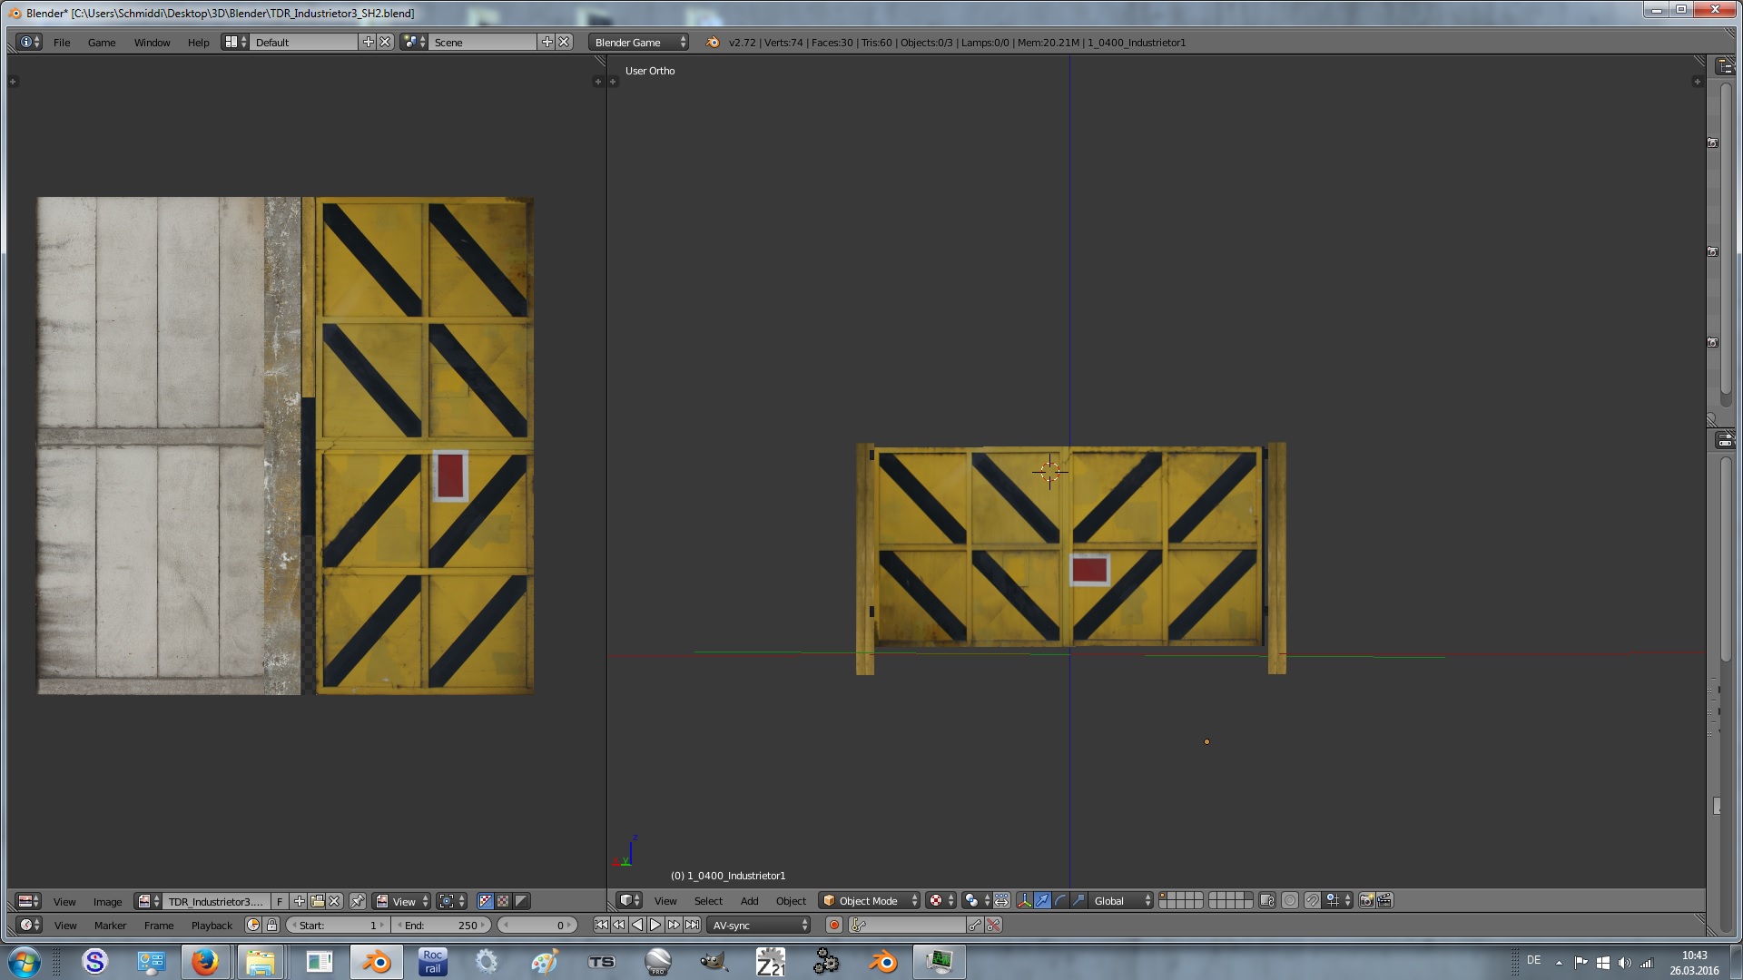This screenshot has width=1743, height=980.
Task: Click the pin image icon in UV editor
Action: [358, 901]
